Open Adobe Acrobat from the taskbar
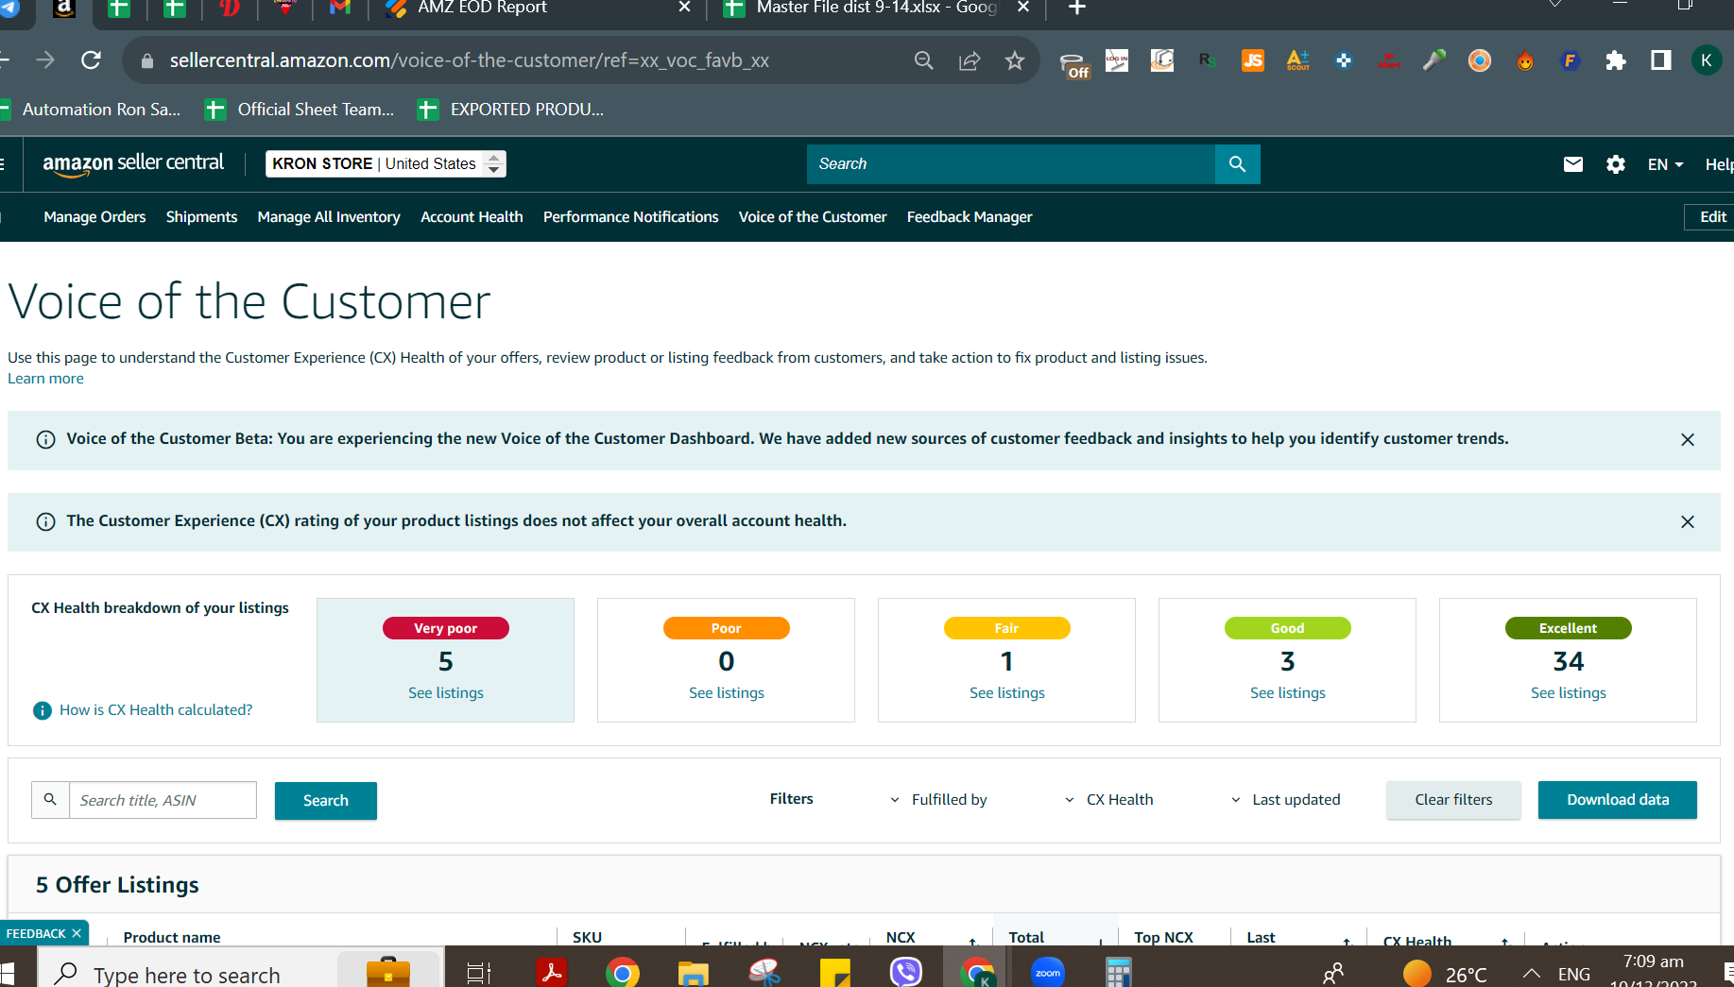Image resolution: width=1734 pixels, height=987 pixels. coord(552,972)
